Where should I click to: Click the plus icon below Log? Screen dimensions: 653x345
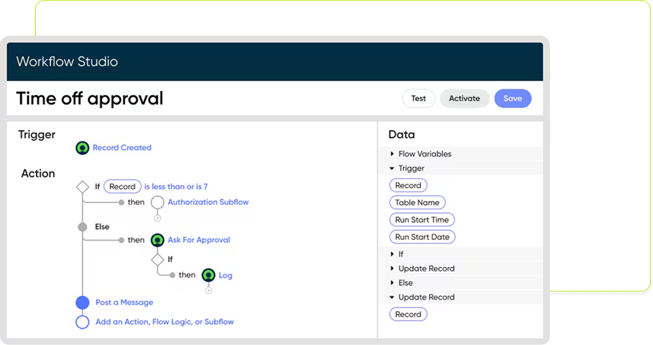[208, 290]
